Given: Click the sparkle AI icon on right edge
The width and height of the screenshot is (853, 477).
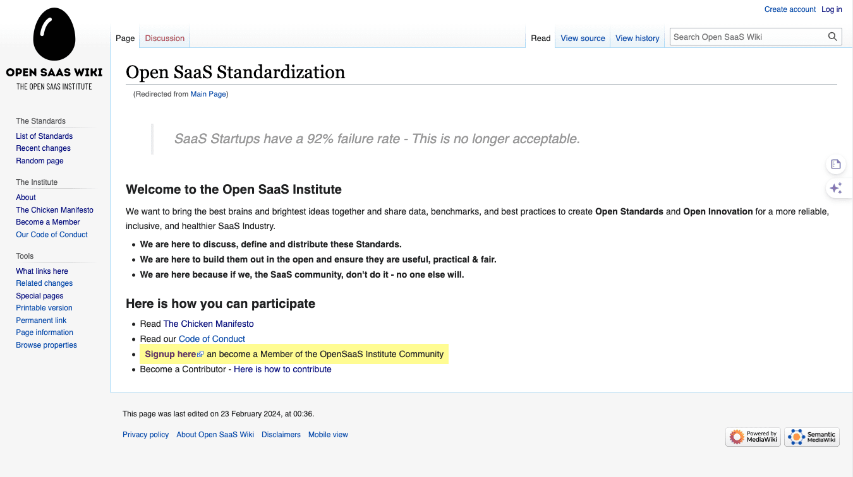Looking at the screenshot, I should point(836,188).
